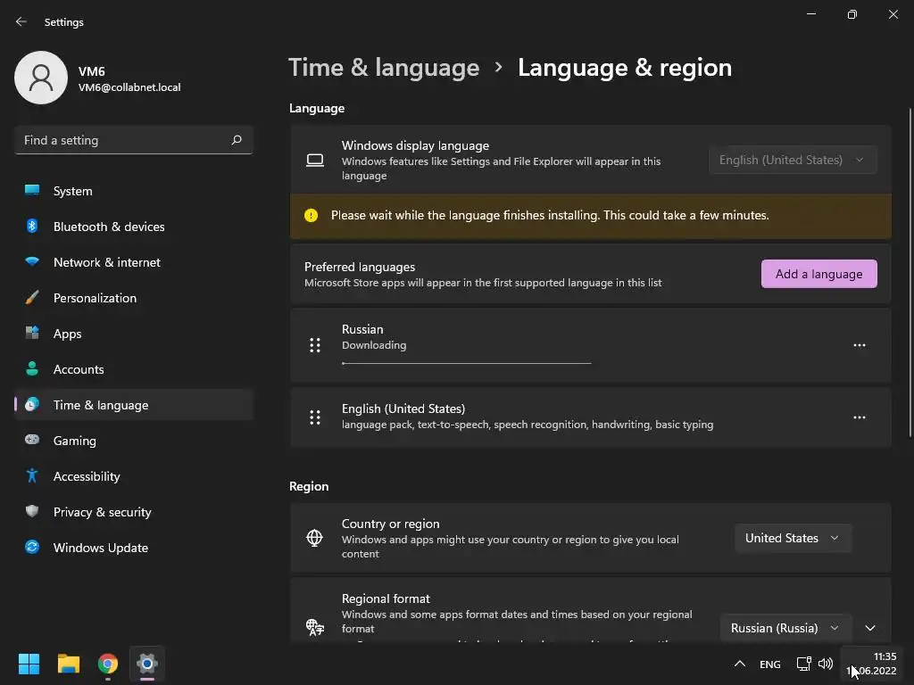
Task: Open the Windows Start menu
Action: coord(29,664)
